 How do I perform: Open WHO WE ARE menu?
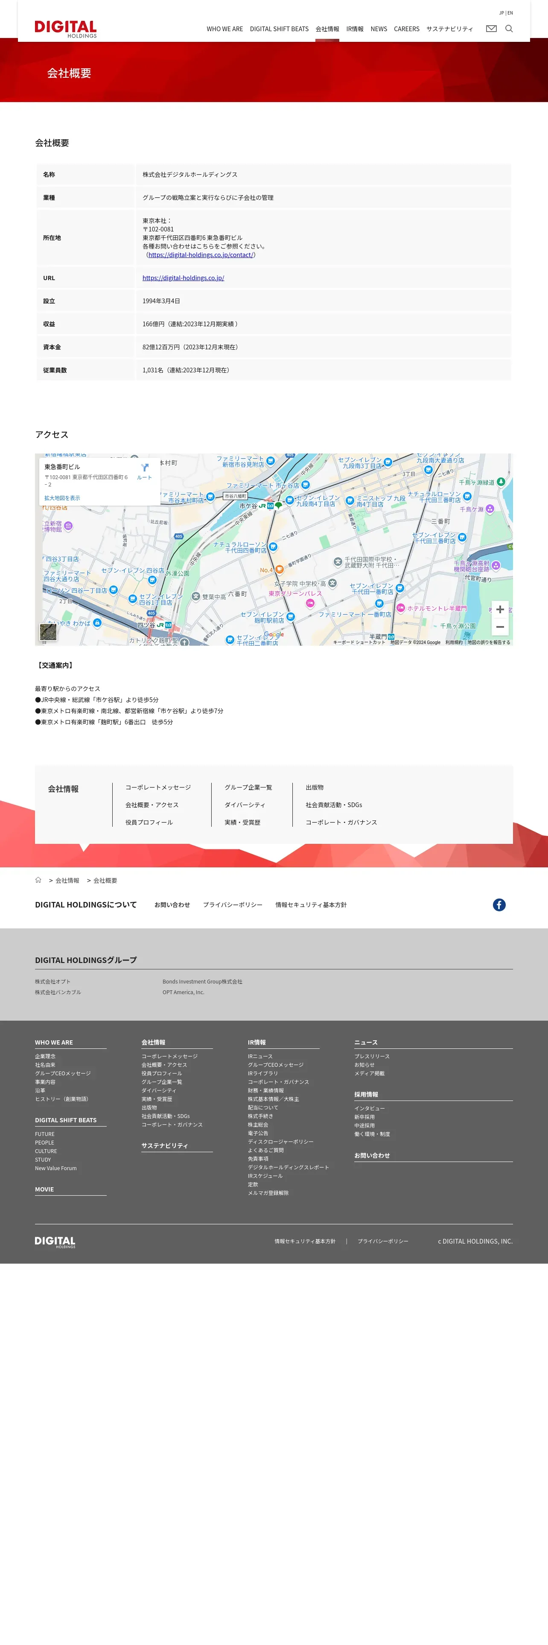coord(224,29)
